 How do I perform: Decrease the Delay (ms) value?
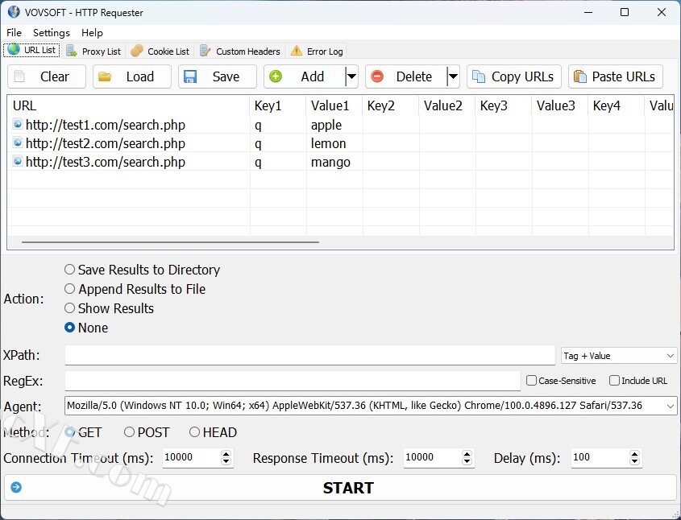click(x=634, y=461)
